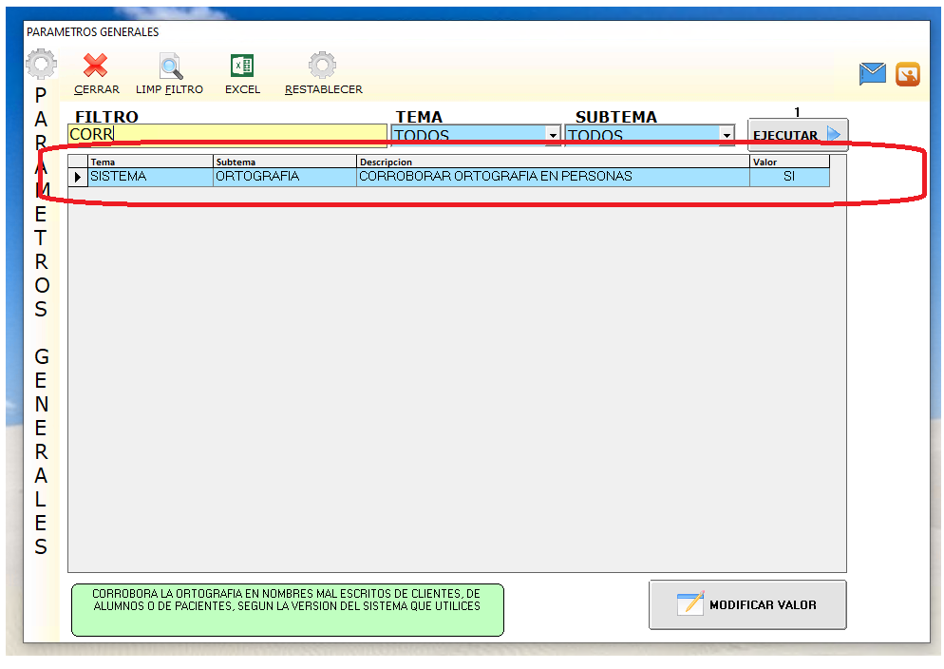Select the ORTOGRAFIA subtema cell
Screen dimensions: 944x669
point(285,177)
